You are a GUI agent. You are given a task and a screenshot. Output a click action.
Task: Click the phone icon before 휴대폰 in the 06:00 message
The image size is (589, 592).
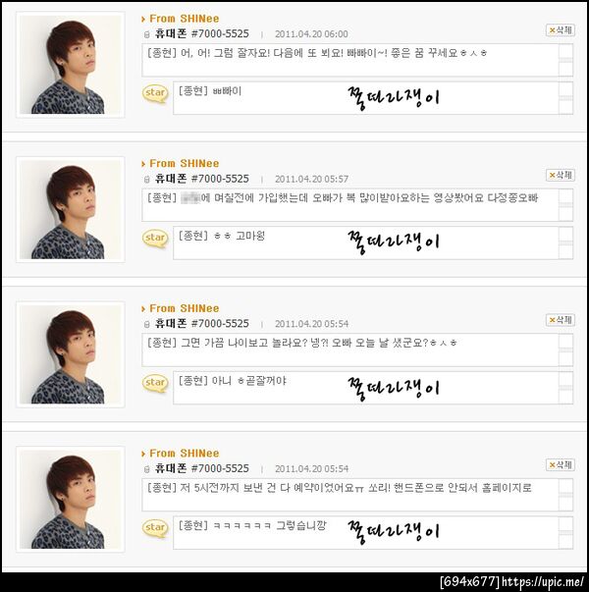(x=147, y=34)
